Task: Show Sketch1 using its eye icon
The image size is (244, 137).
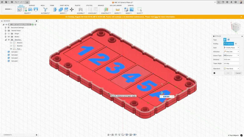Action: click(x=11, y=43)
